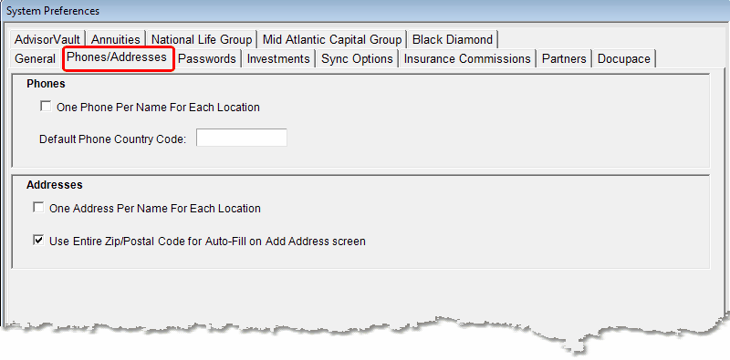Viewport: 730px width, 360px height.
Task: Select the Insurance Commissions tab
Action: pyautogui.click(x=467, y=59)
